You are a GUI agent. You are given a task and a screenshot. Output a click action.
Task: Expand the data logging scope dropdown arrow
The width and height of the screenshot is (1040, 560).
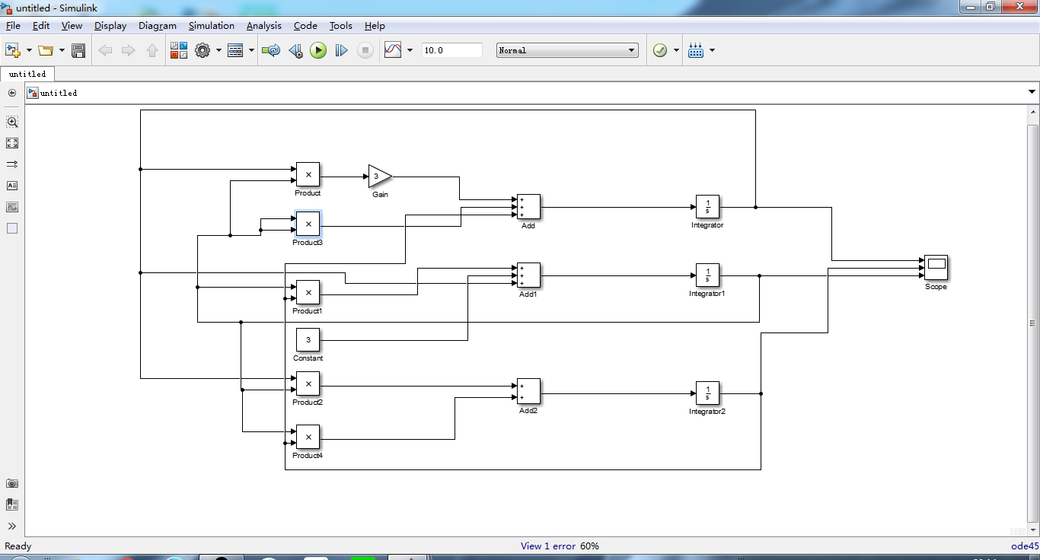(x=410, y=50)
